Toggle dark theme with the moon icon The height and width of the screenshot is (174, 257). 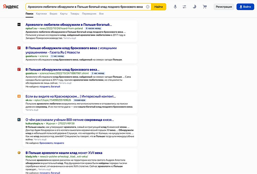[194, 7]
